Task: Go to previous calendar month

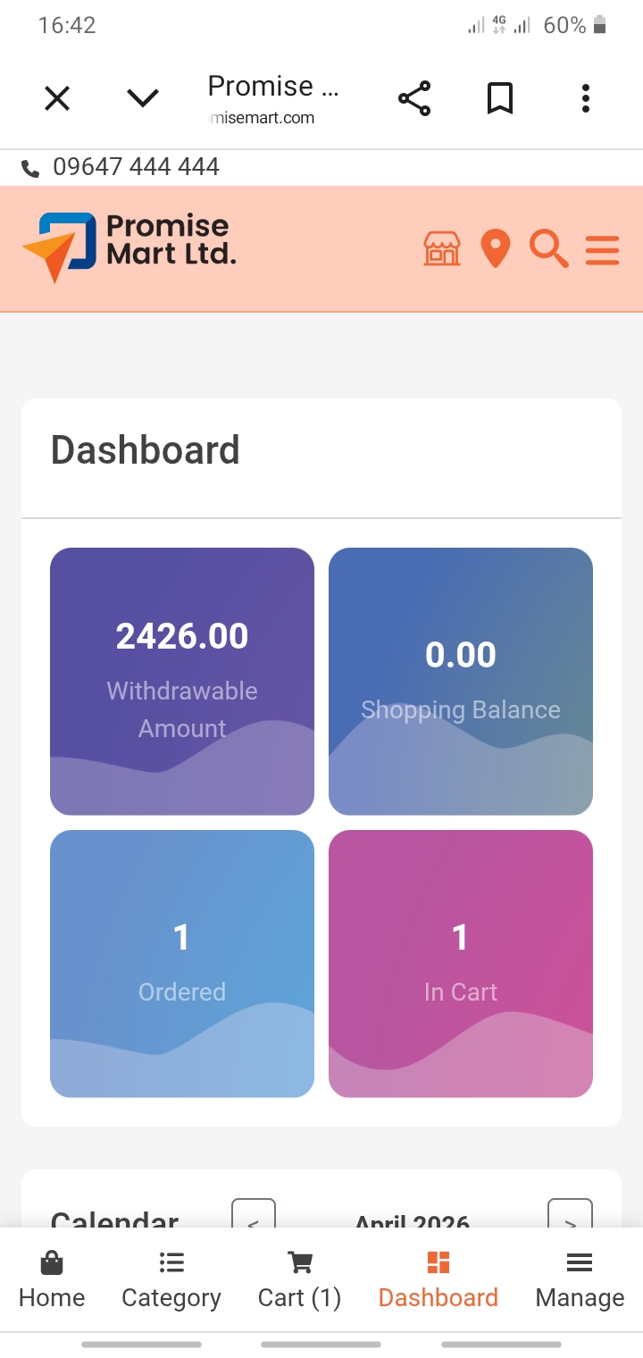Action: [x=254, y=1217]
